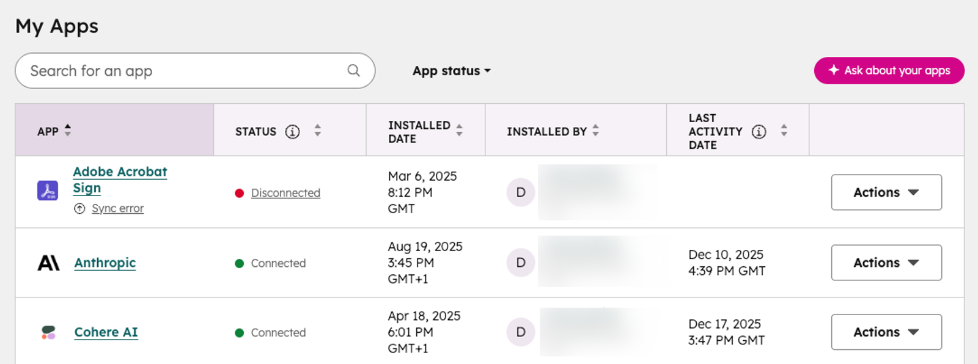
Task: Click the green status dot for Cohere AI
Action: (x=240, y=333)
